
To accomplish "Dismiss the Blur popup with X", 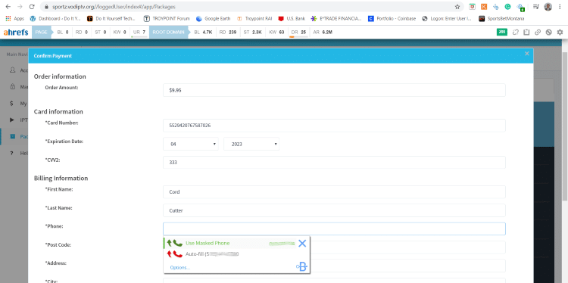I will [x=302, y=243].
